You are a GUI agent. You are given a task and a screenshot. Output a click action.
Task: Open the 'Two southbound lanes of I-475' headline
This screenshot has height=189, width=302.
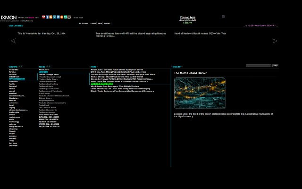(131, 34)
